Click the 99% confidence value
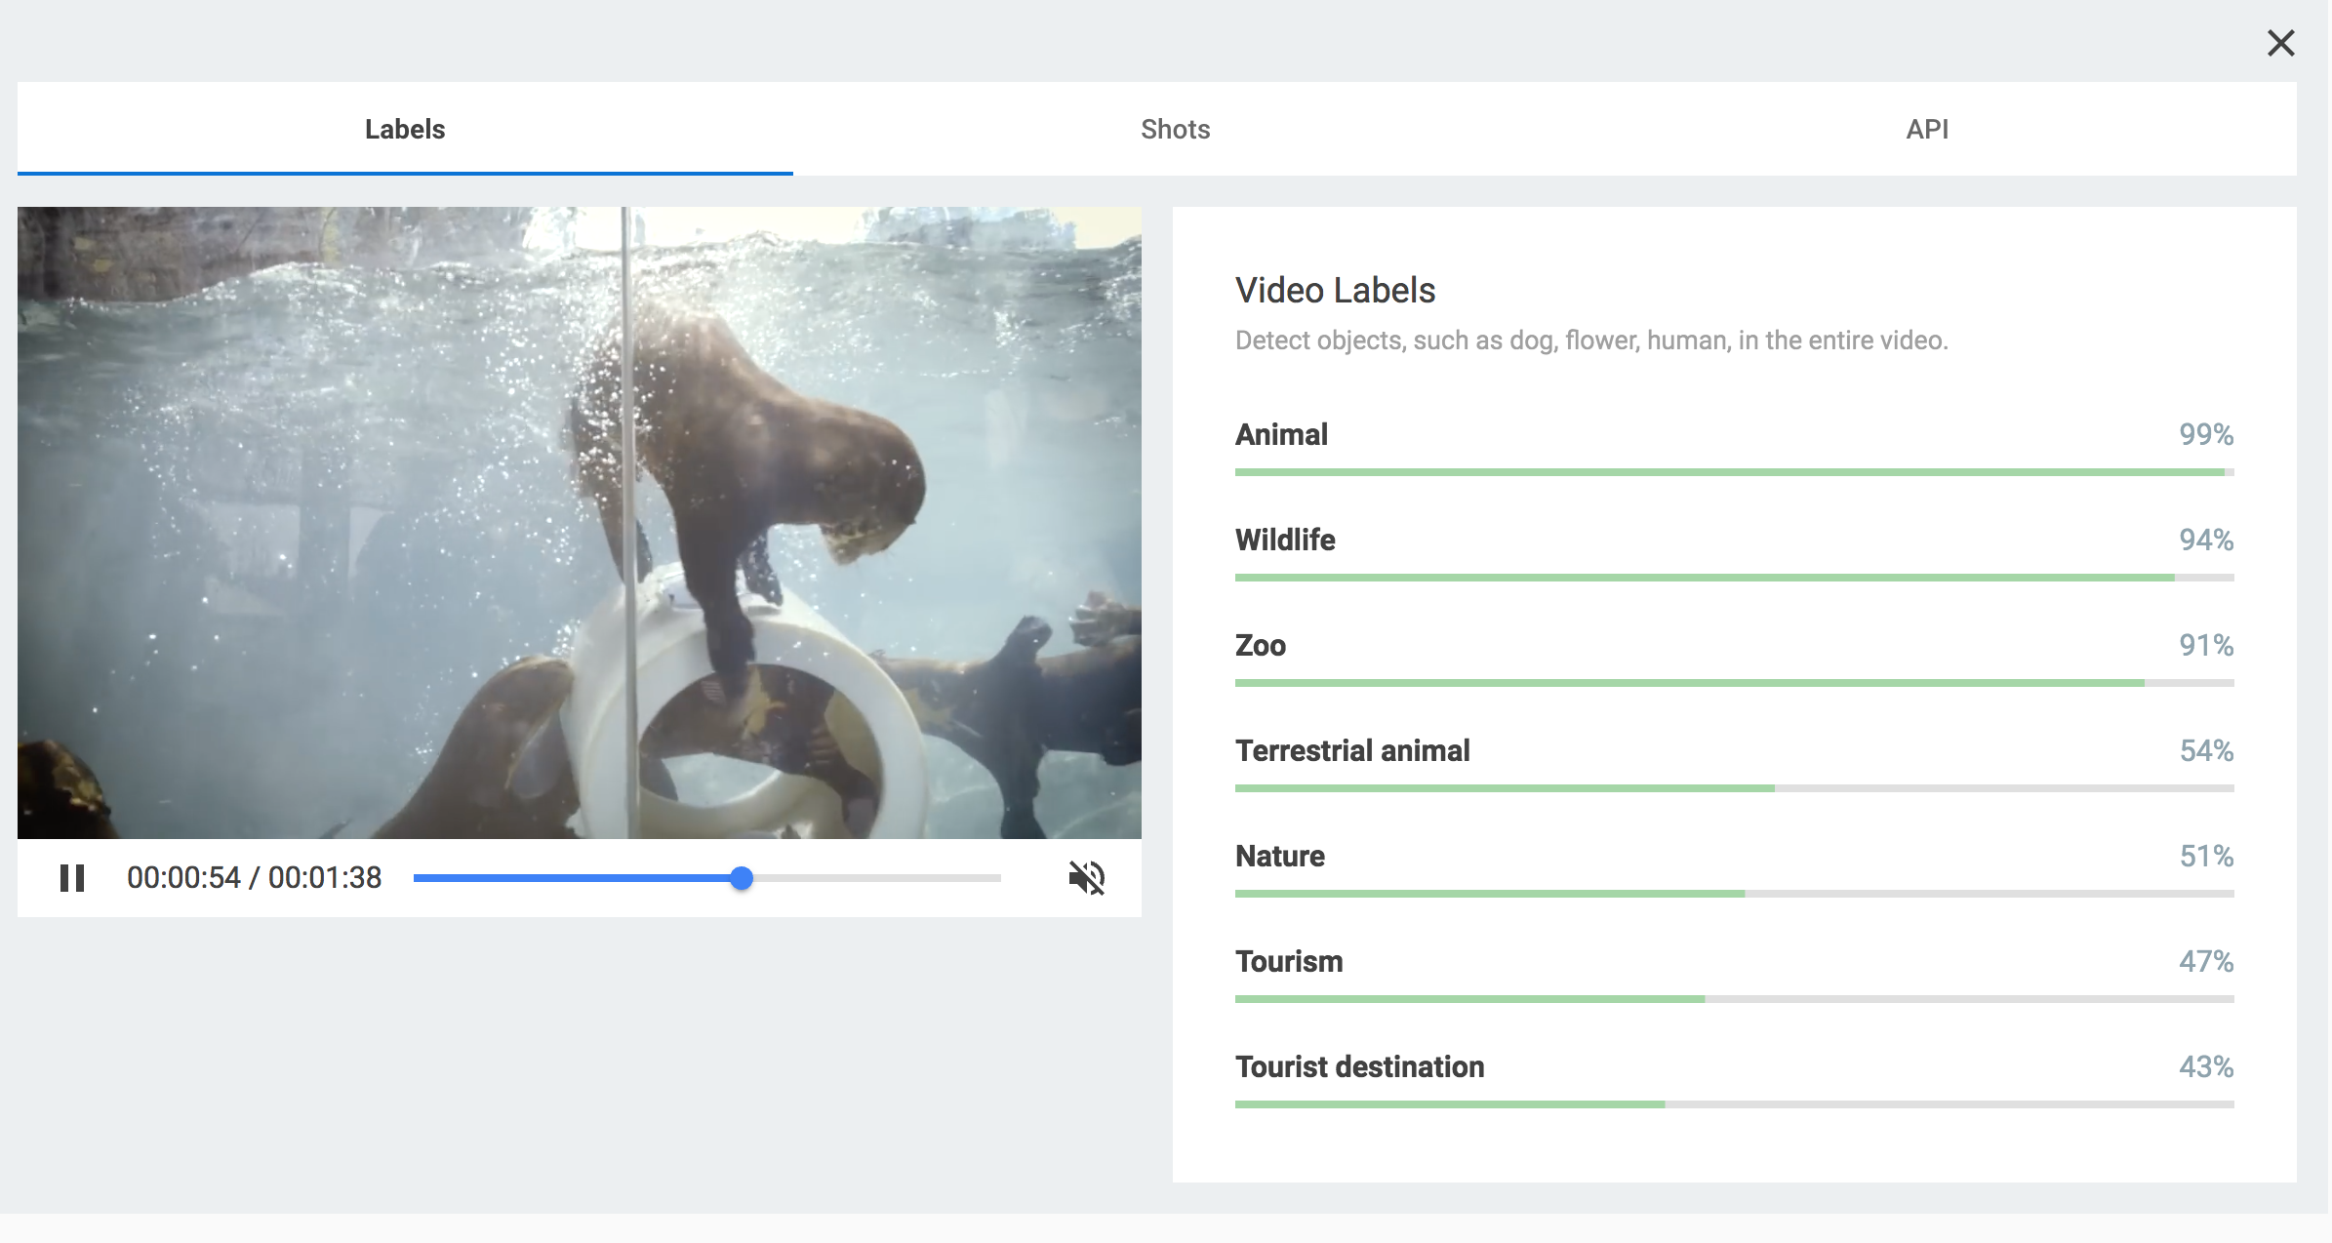The width and height of the screenshot is (2332, 1243). (2206, 434)
